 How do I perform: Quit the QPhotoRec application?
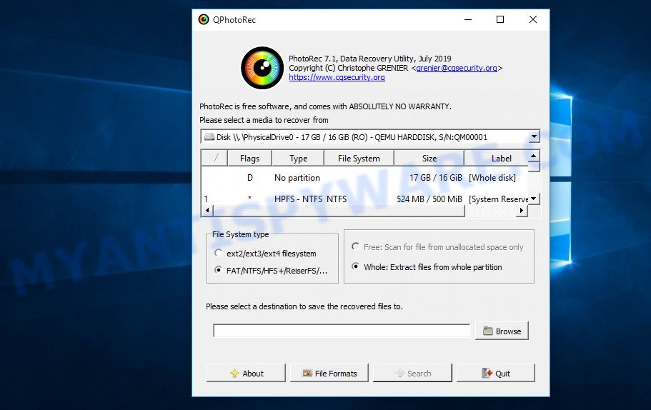496,373
